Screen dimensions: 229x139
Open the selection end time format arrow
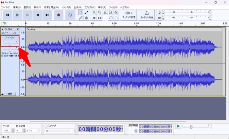tap(171, 131)
